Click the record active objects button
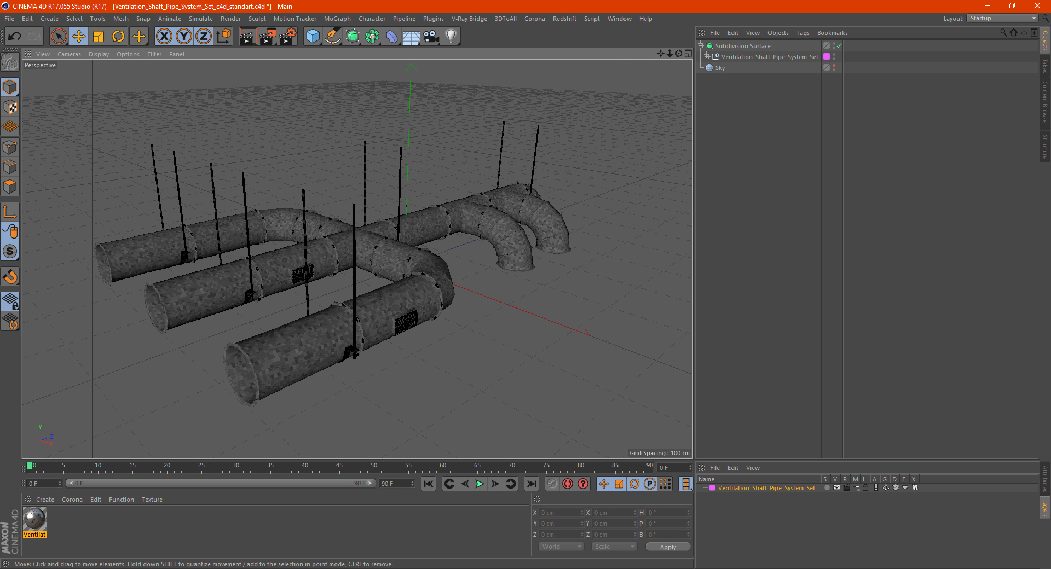The image size is (1051, 569). tap(552, 484)
